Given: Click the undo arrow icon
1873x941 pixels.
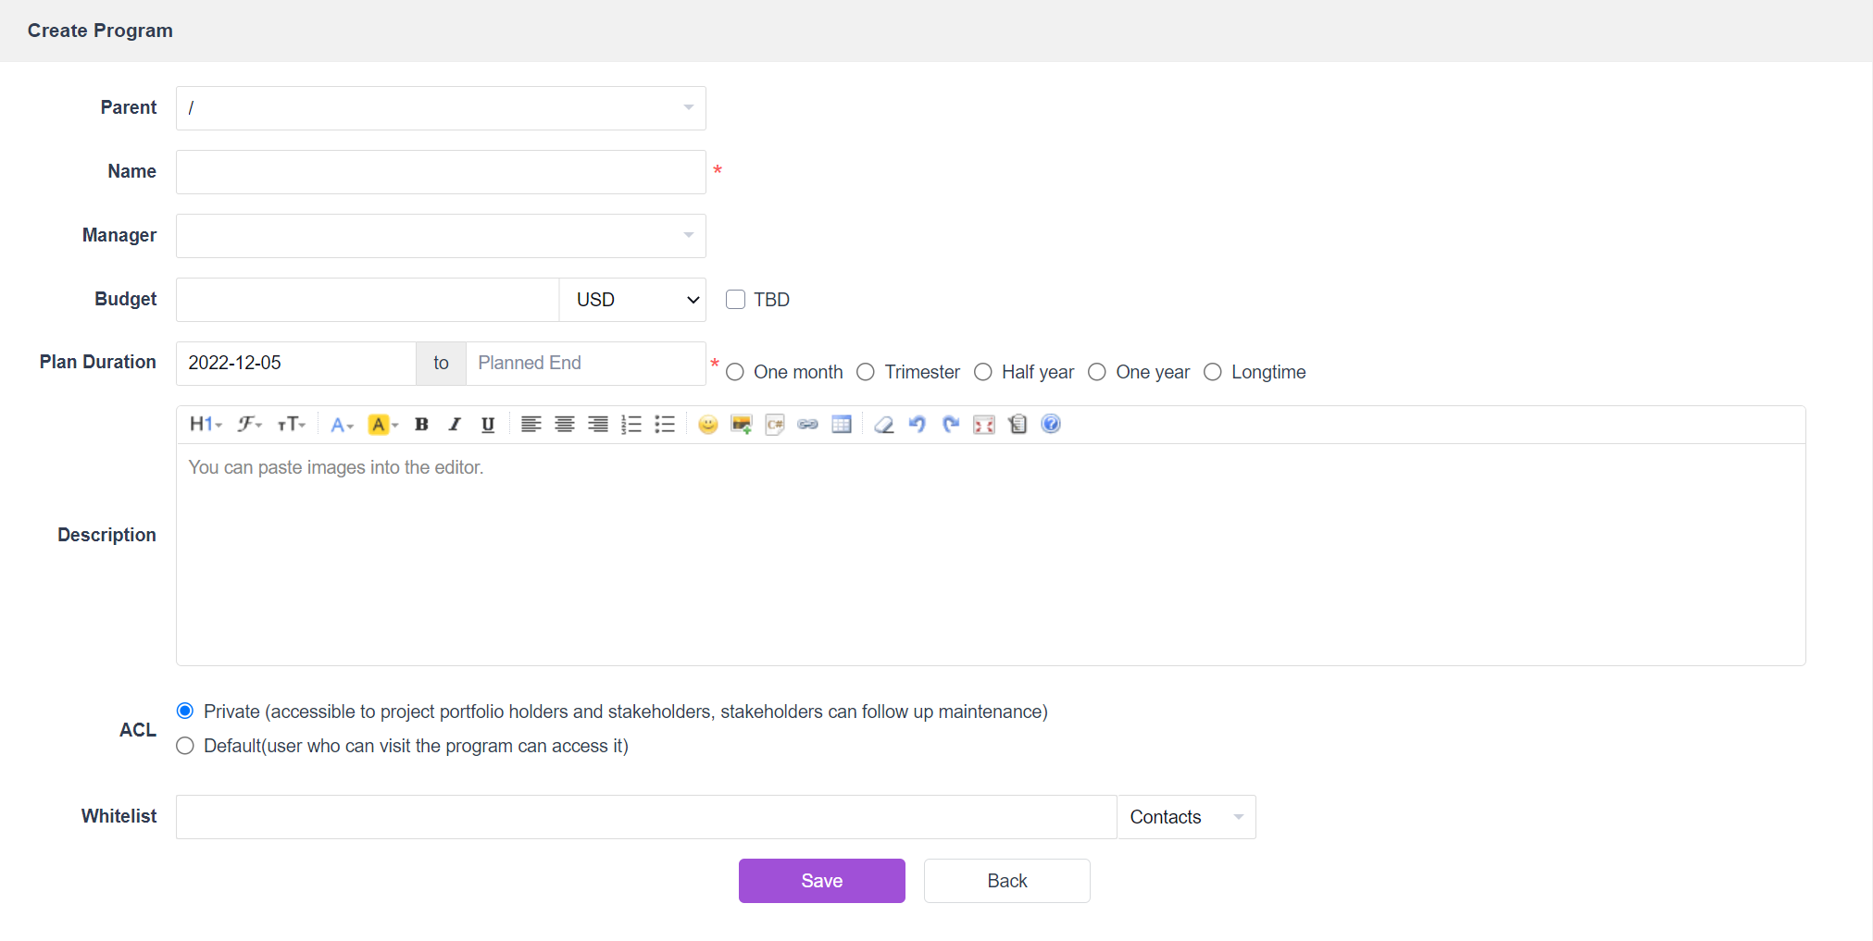Looking at the screenshot, I should pyautogui.click(x=917, y=425).
